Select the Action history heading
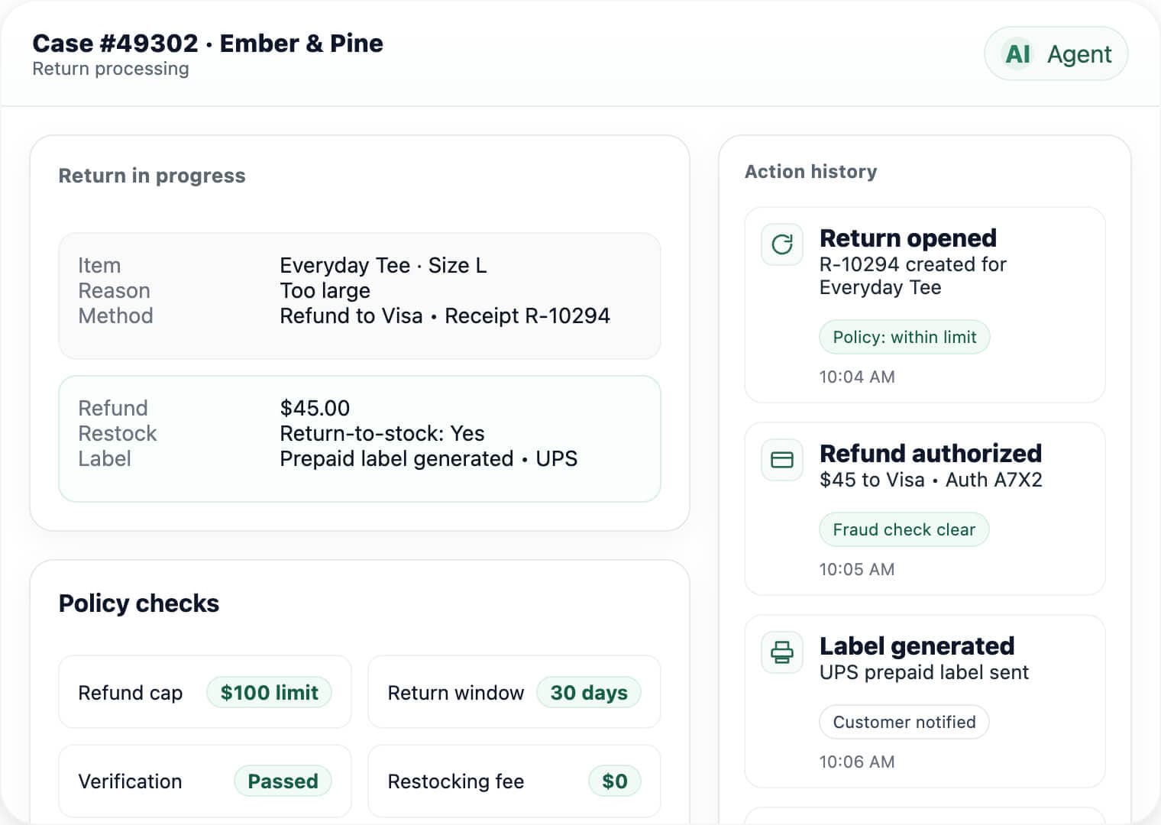The image size is (1161, 825). click(811, 171)
